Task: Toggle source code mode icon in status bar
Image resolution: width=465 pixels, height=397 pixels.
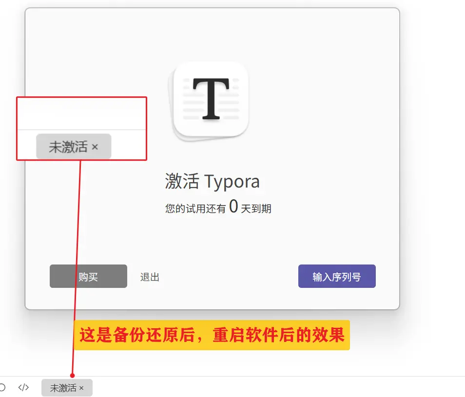Action: point(23,387)
